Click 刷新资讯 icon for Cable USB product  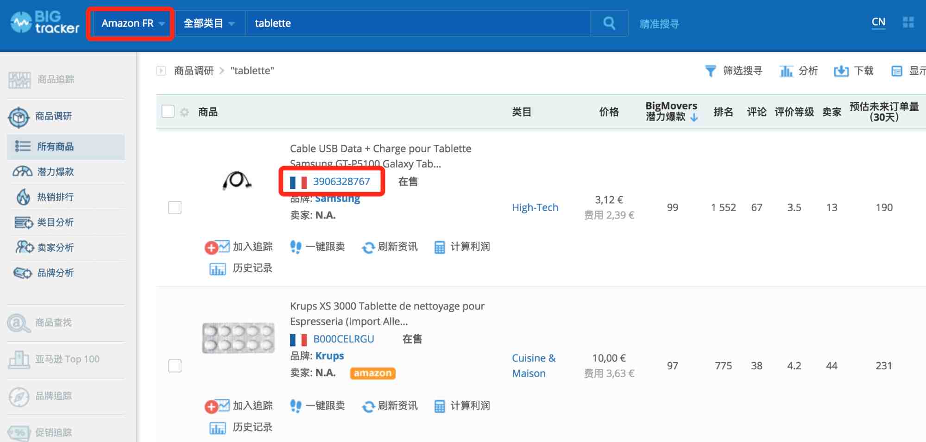(x=368, y=248)
